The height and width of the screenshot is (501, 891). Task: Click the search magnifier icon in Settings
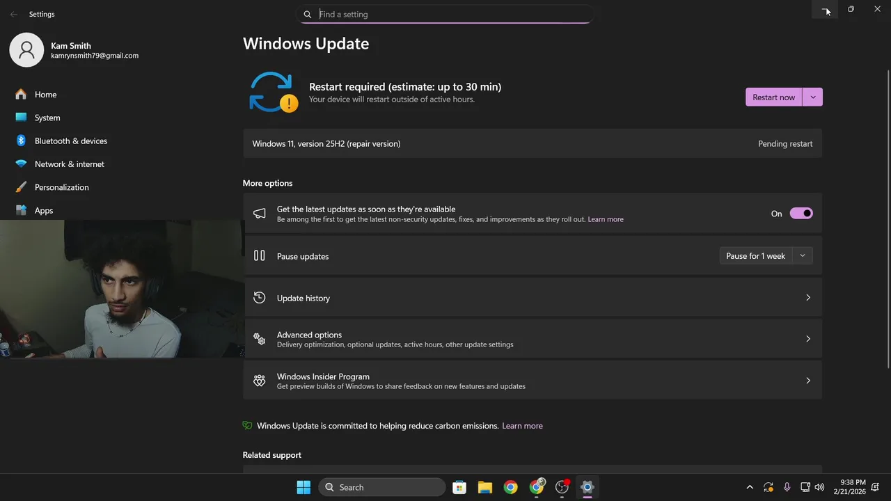pyautogui.click(x=308, y=14)
